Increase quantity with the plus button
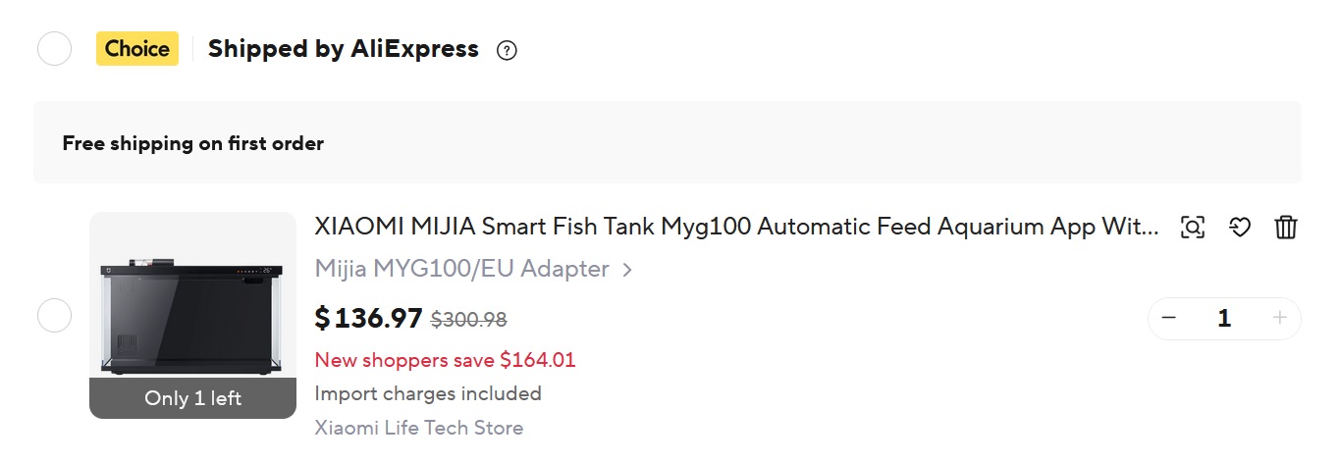The height and width of the screenshot is (463, 1339). pyautogui.click(x=1279, y=318)
